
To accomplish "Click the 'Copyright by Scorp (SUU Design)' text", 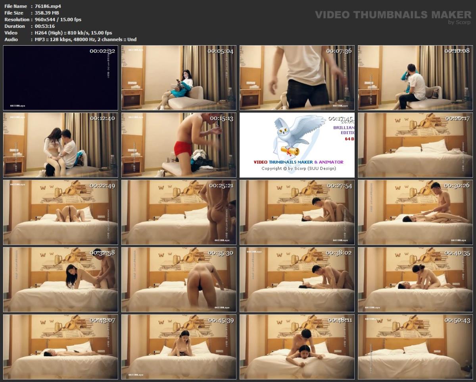I will pos(299,168).
